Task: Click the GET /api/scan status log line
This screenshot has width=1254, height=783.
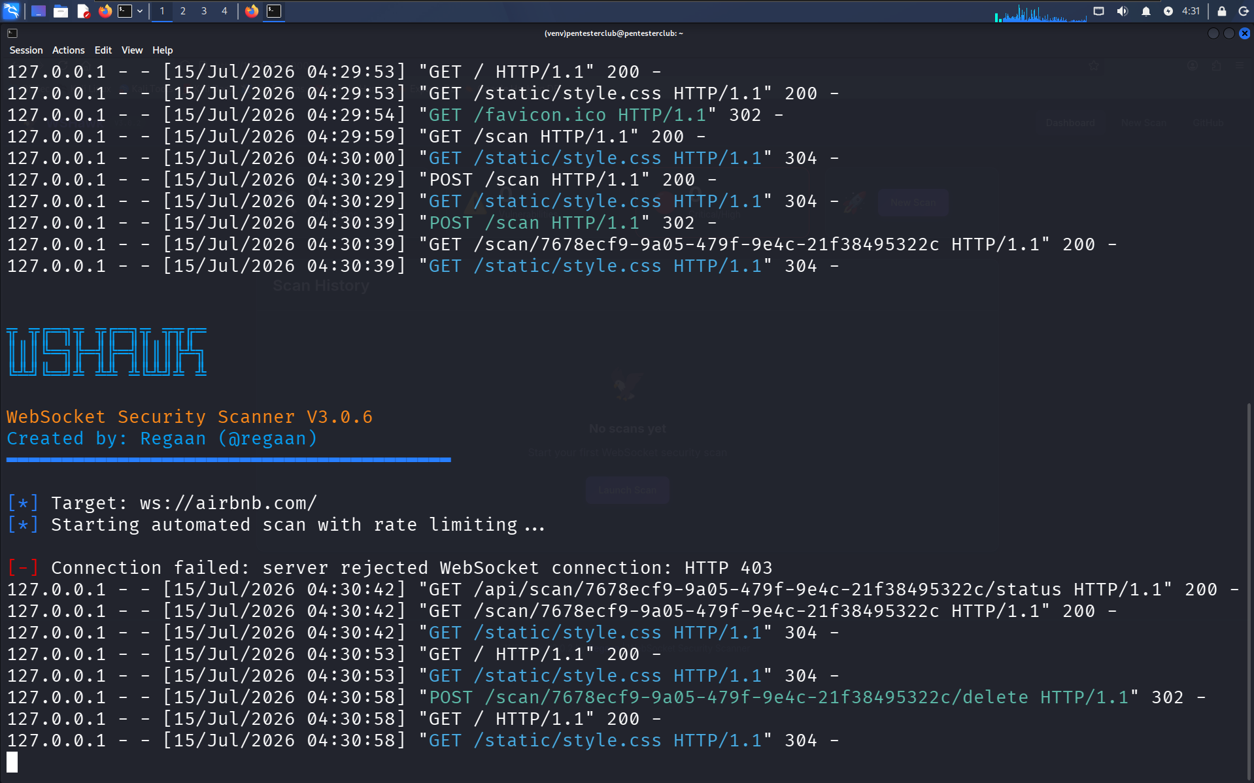Action: [623, 590]
